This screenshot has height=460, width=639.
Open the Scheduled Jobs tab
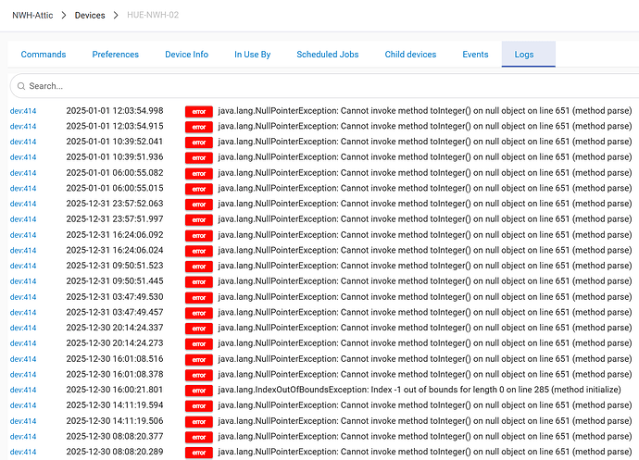pyautogui.click(x=328, y=55)
